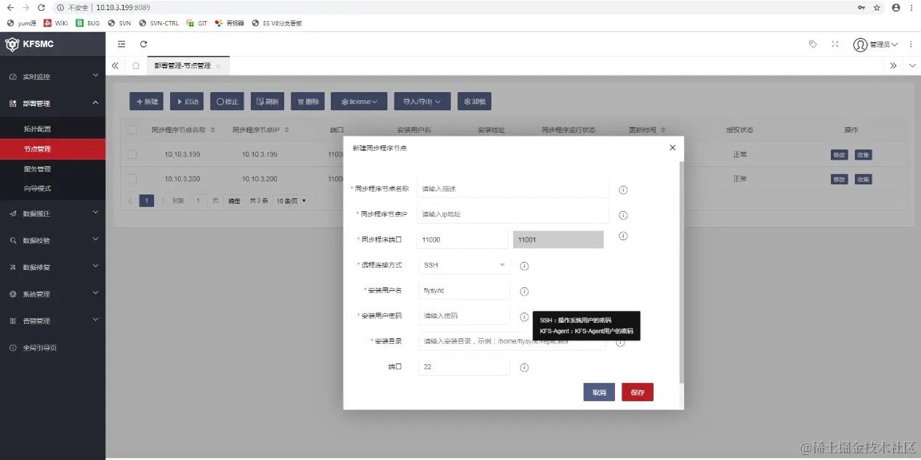Viewport: 921px width, 460px height.
Task: Click the user avatar icon next to 管理员
Action: 861,44
